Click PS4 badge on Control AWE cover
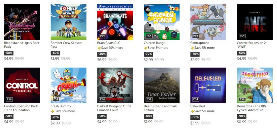The image size is (277, 130). pyautogui.click(x=242, y=36)
